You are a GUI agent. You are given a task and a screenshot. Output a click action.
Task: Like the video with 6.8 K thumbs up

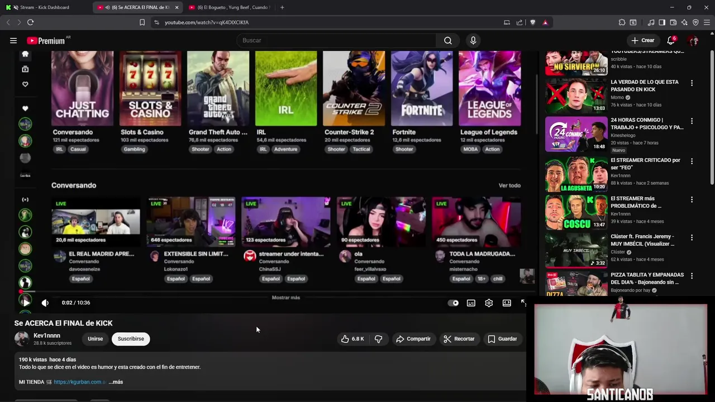pyautogui.click(x=352, y=339)
